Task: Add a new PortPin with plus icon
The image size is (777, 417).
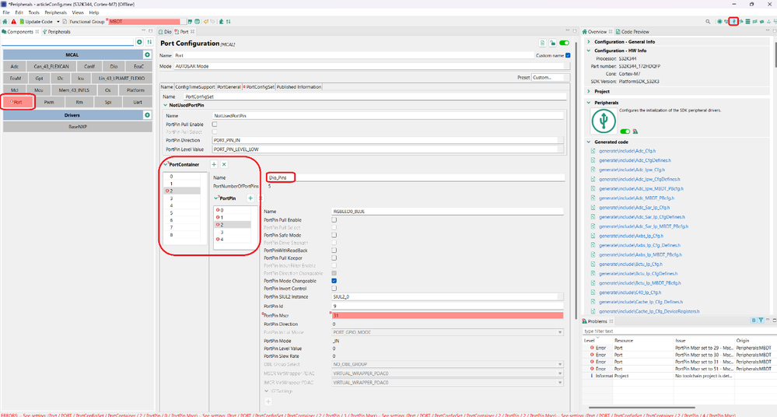Action: coord(250,198)
